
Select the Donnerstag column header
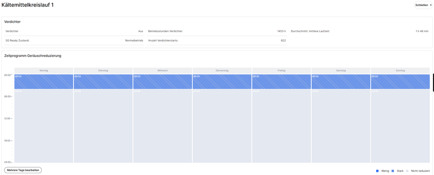tap(222, 71)
